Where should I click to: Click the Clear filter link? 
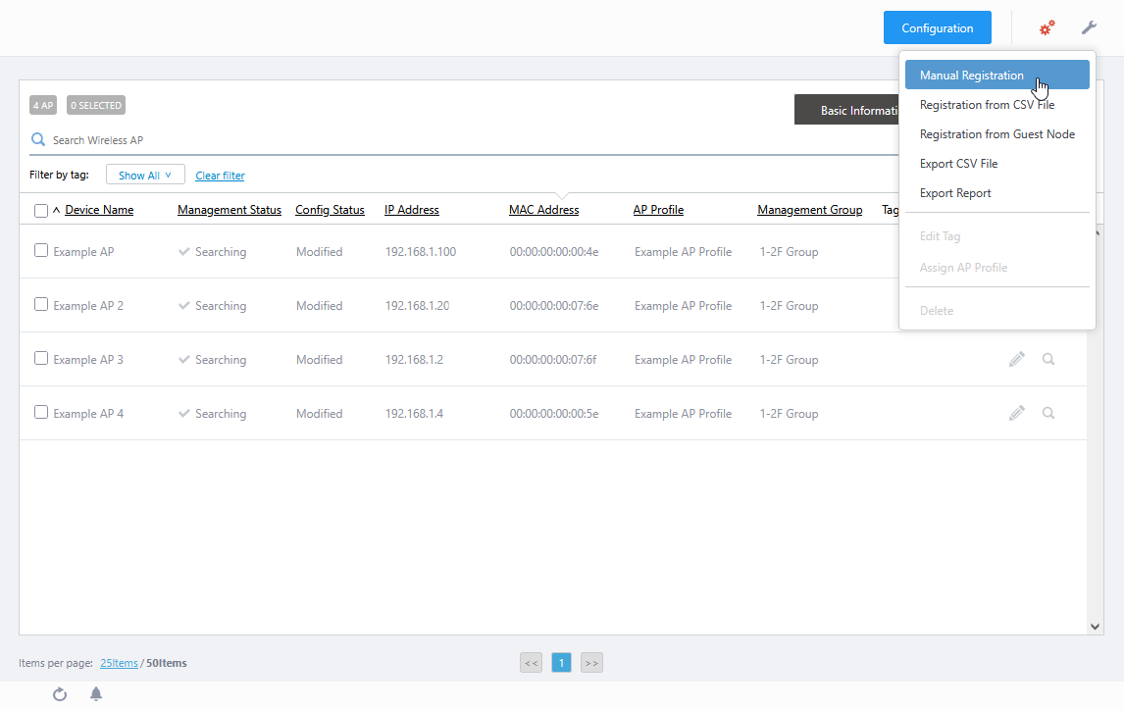coord(220,177)
